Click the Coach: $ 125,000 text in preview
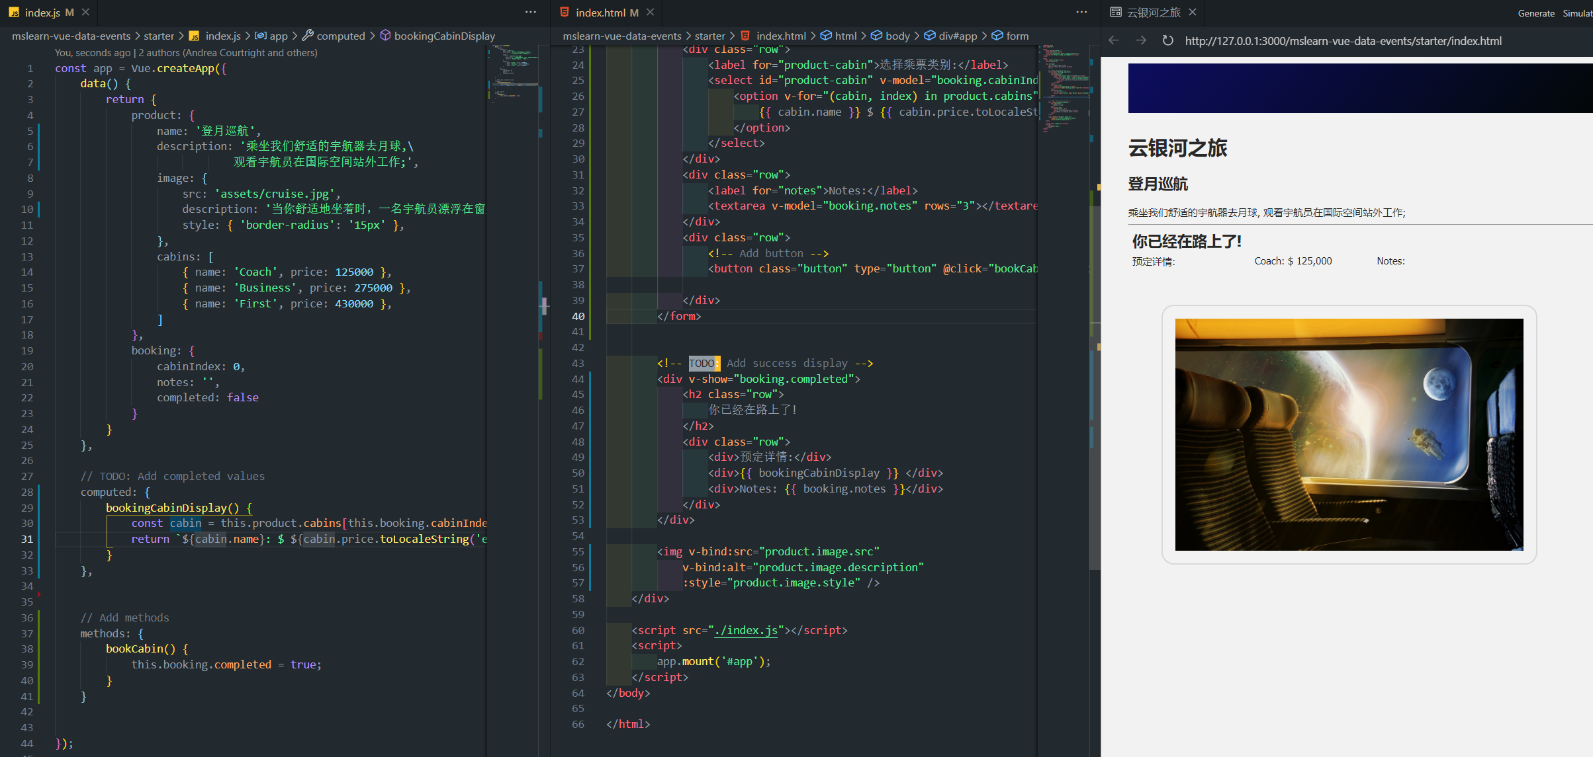 pyautogui.click(x=1293, y=261)
